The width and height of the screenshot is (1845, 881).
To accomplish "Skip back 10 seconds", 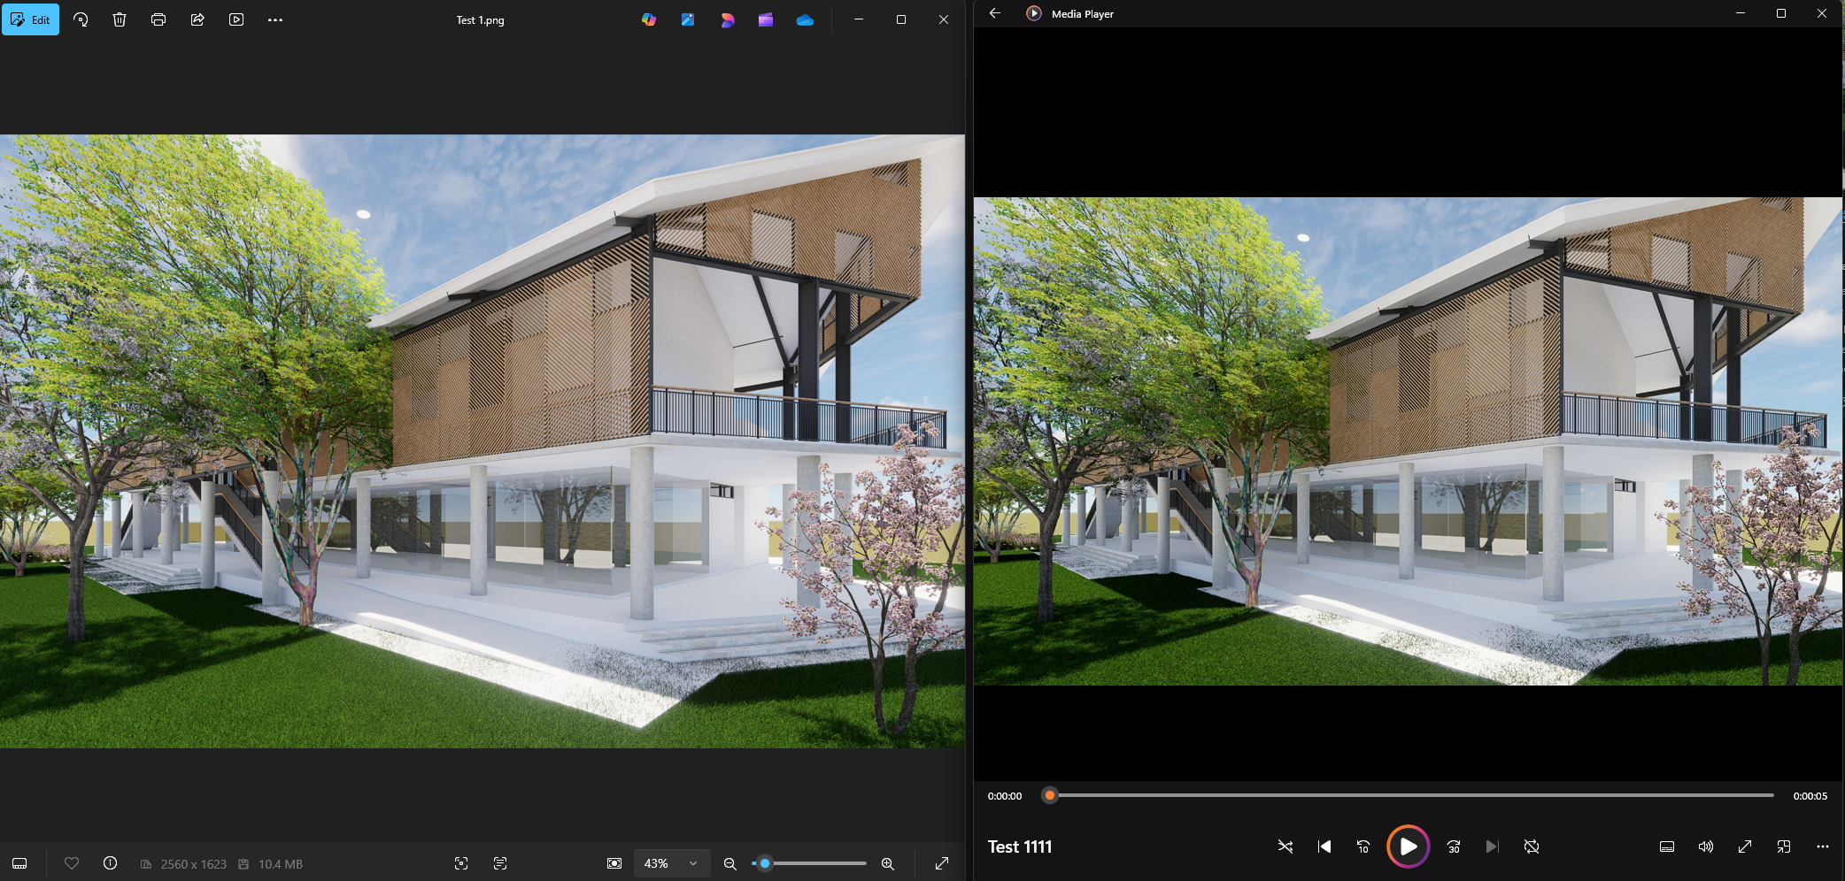I will point(1363,847).
